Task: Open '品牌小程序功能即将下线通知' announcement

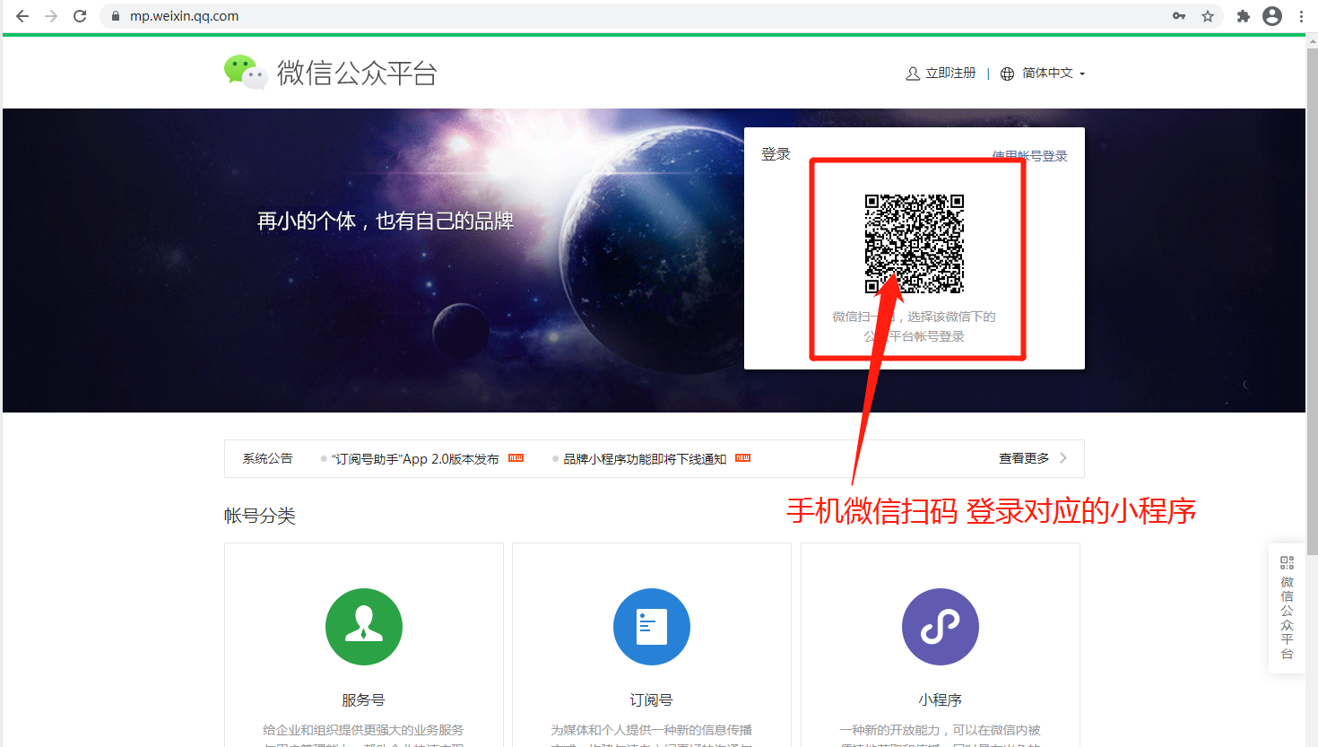Action: coord(645,459)
